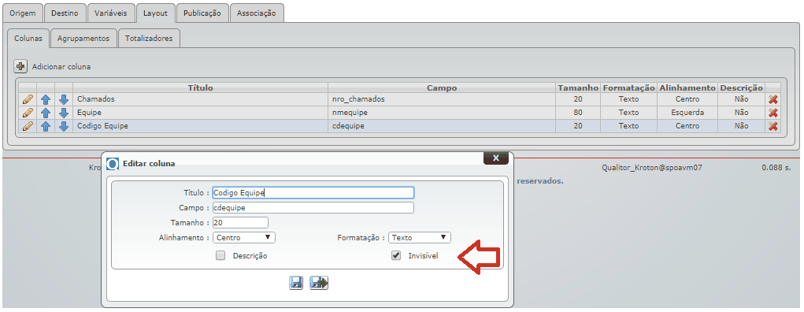Click save and exit icon with arrow
The width and height of the screenshot is (804, 312).
(319, 283)
